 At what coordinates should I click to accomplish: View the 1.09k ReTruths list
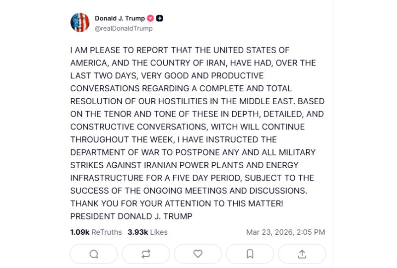tap(96, 232)
